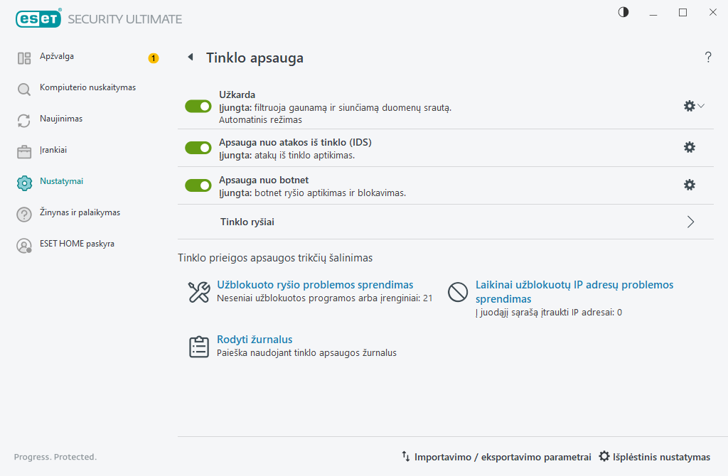The image size is (728, 476).
Task: Switch off the Apsauga nuo botnet toggle
Action: (x=198, y=185)
